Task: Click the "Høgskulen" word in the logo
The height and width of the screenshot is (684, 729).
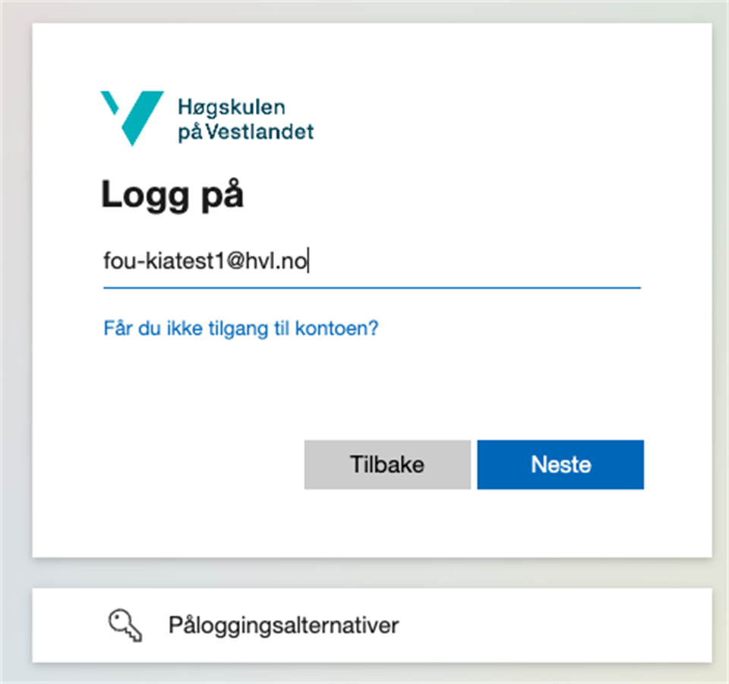Action: (232, 107)
